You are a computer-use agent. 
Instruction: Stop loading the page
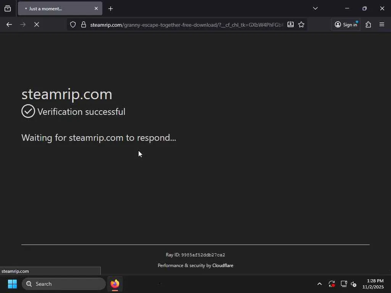pyautogui.click(x=36, y=24)
